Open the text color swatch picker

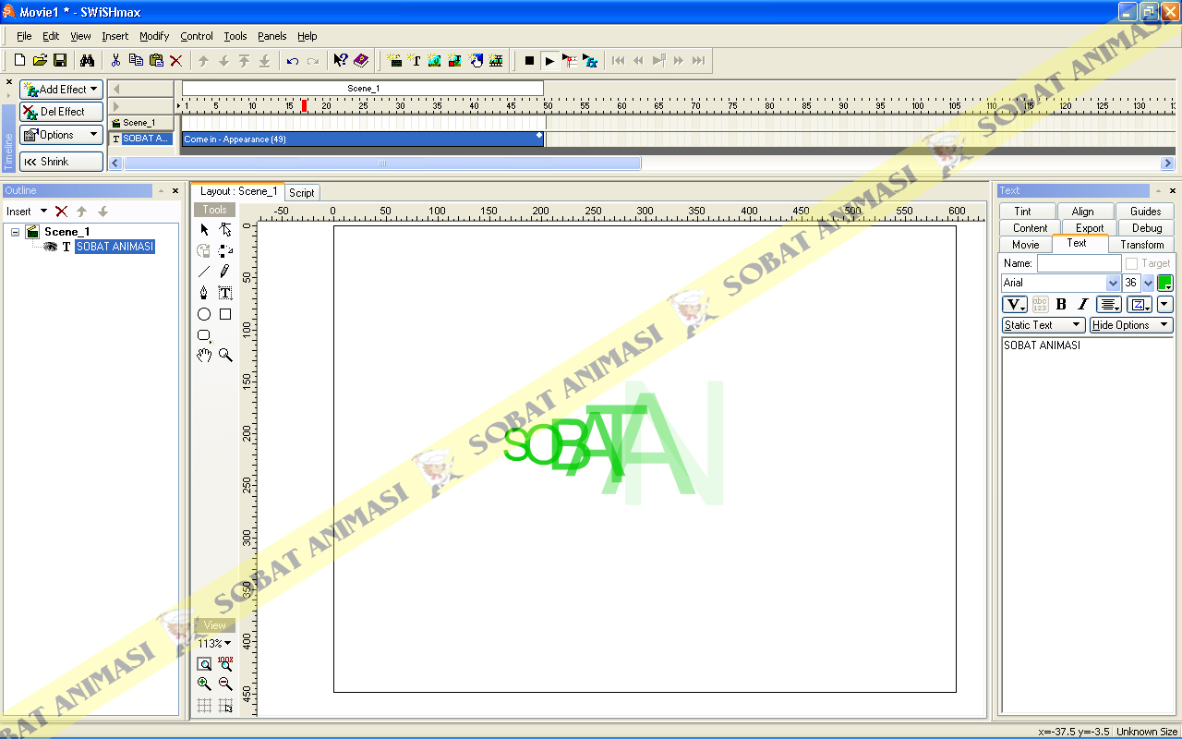1164,283
